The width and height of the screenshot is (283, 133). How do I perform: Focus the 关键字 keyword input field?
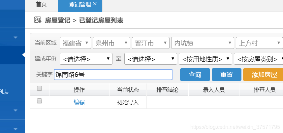point(113,75)
